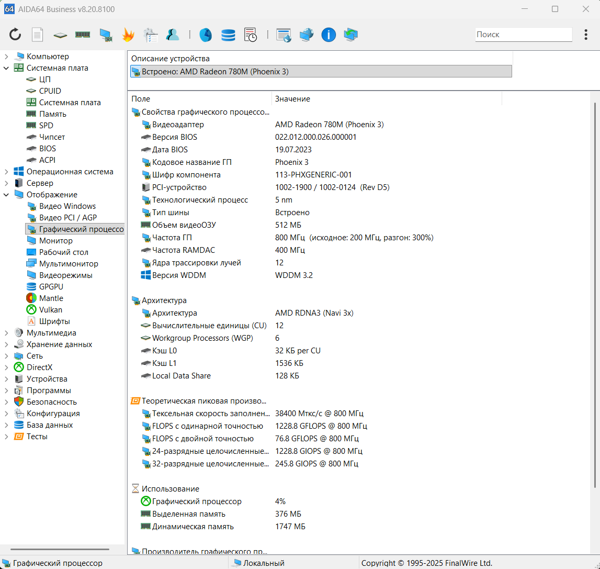This screenshot has height=569, width=600.
Task: Open Видеорежимы tree item
Action: (x=65, y=275)
